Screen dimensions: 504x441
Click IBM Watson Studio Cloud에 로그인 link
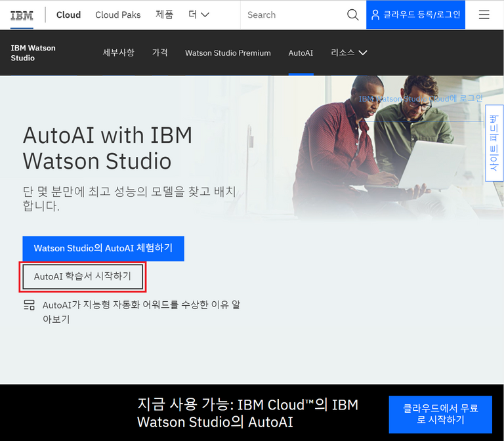point(421,98)
